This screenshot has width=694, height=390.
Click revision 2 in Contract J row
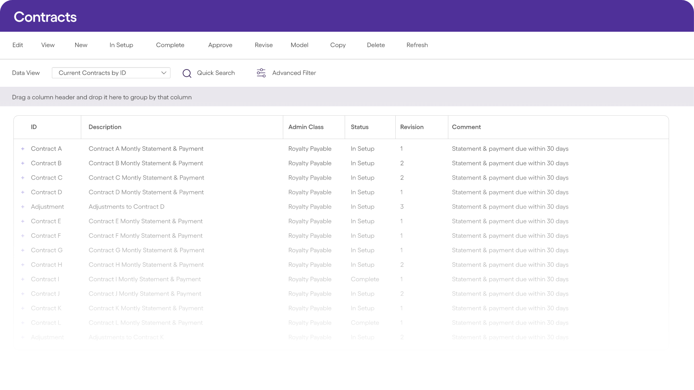click(402, 294)
